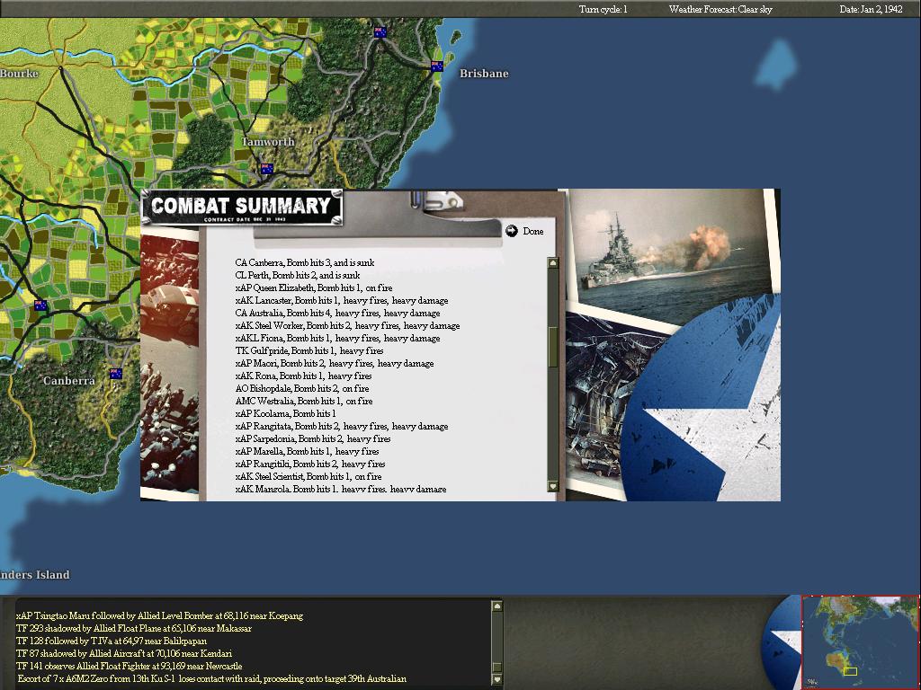Select the 'xAP Marella' report line
921x690 pixels.
(x=307, y=451)
